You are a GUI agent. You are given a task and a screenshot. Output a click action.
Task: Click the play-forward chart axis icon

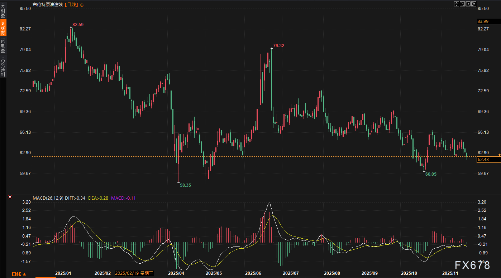[x=468, y=4]
